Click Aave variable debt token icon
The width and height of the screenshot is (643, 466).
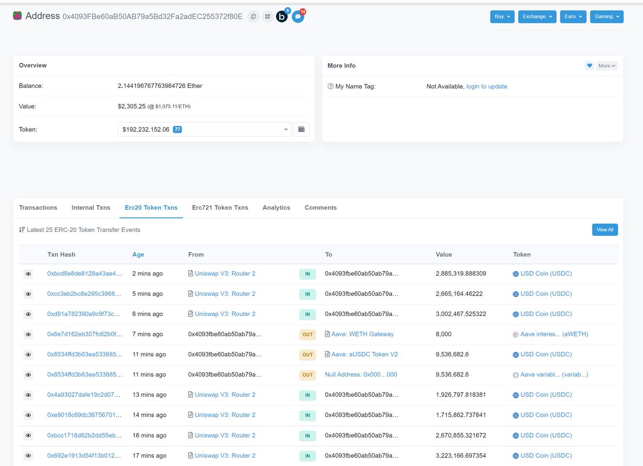516,375
